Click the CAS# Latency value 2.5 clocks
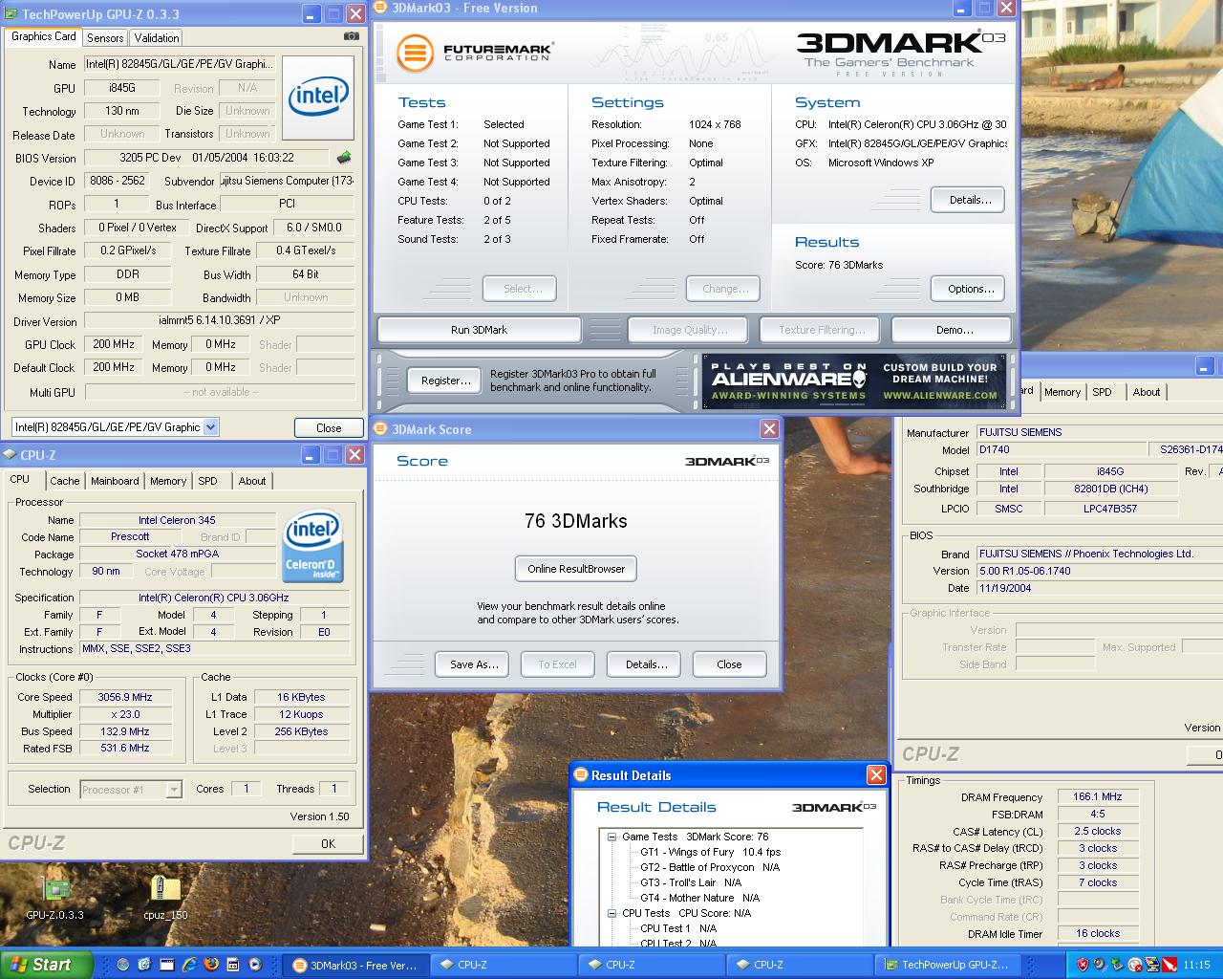Screen dimensions: 1223x979 click(1097, 831)
